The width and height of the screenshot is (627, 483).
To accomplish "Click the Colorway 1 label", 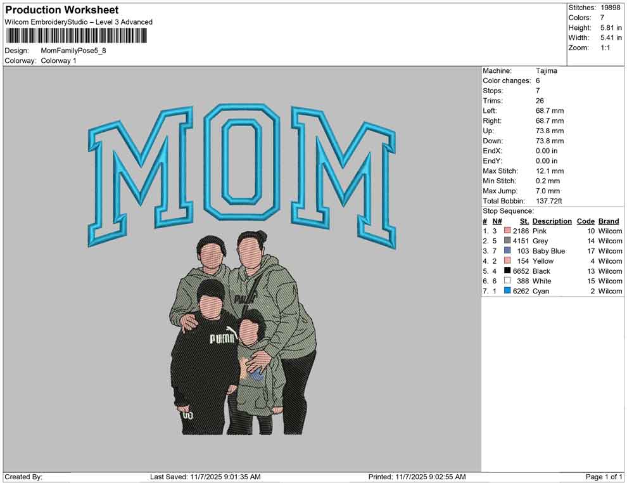I will [58, 61].
